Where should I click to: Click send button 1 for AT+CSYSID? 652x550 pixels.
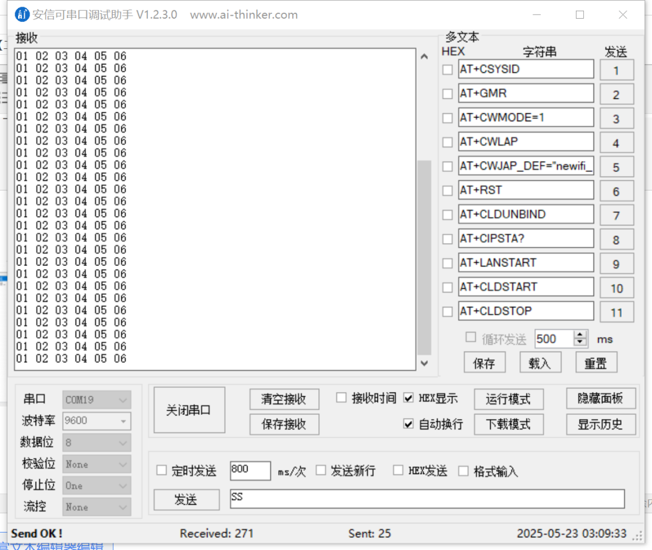616,70
